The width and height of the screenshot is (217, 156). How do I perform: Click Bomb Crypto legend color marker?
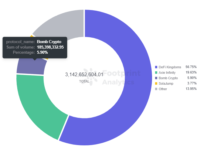click(156, 78)
